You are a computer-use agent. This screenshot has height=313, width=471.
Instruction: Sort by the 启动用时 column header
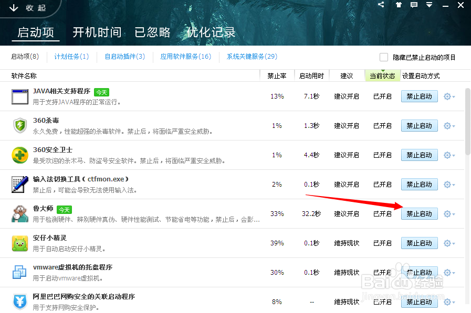click(311, 76)
